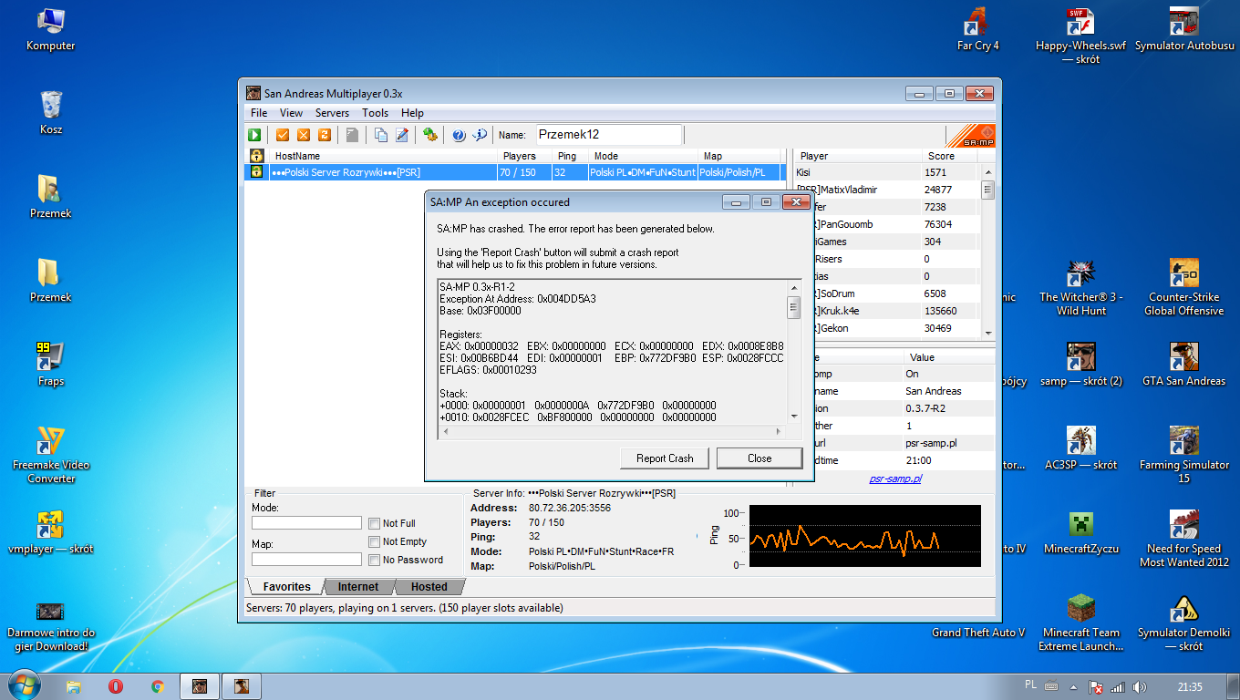Click the blue Help question mark icon

tap(459, 135)
